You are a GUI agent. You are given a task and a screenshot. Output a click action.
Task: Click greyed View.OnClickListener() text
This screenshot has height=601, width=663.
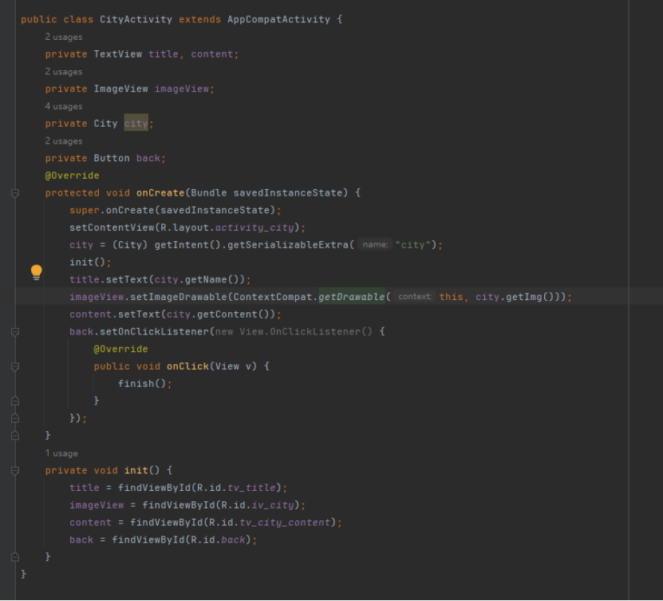[306, 331]
